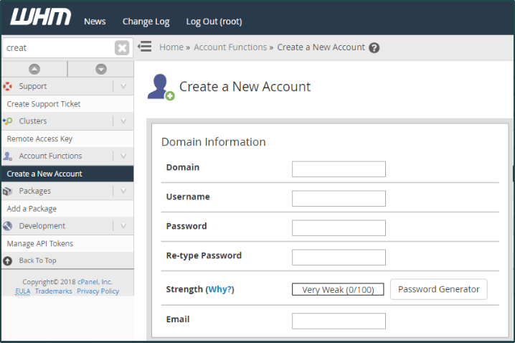Open the Change Log menu item
Image resolution: width=515 pixels, height=343 pixels.
pos(146,22)
